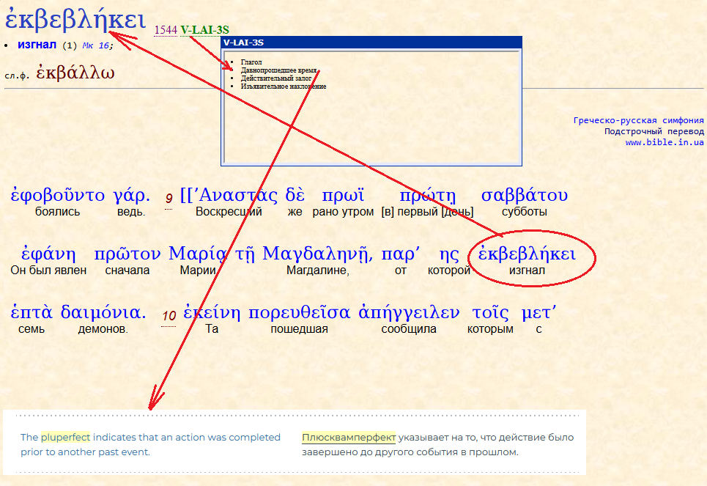The image size is (707, 486).
Task: Click the highlighted word pluperfect
Action: [65, 437]
